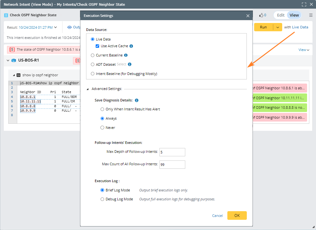Open the hamburger menu icon
The width and height of the screenshot is (316, 230).
(311, 15)
